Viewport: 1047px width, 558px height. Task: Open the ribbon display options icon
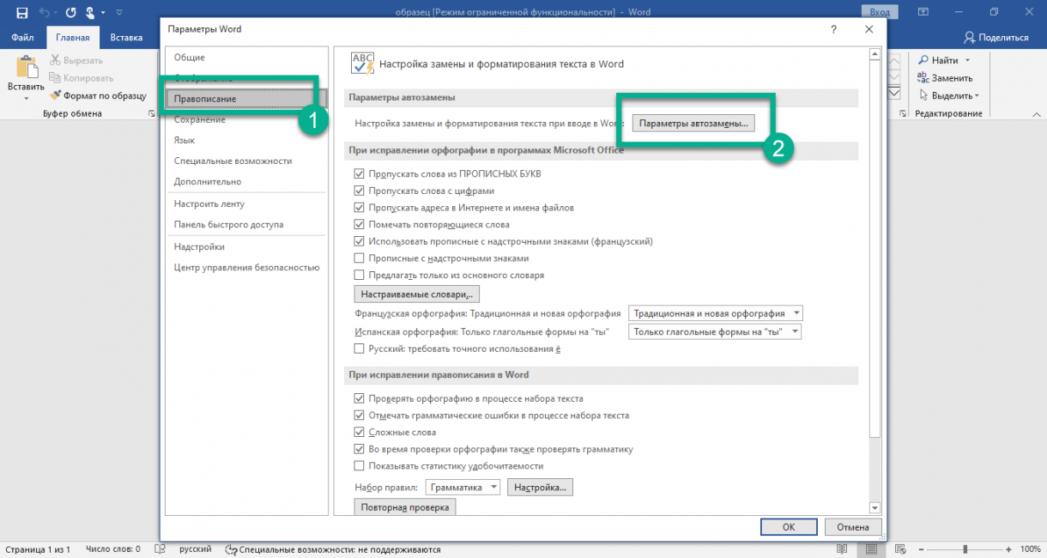tap(923, 13)
